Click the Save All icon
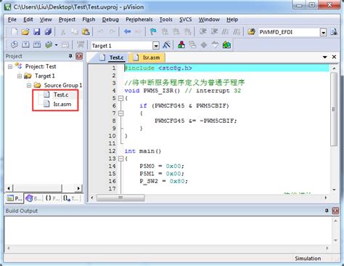Screen dimensions: 344x266 coord(48,32)
